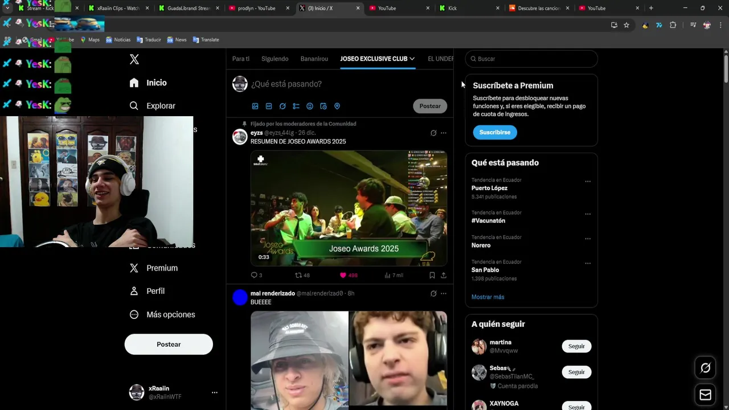Click Grok icon on eyzs post
729x410 pixels.
point(433,133)
